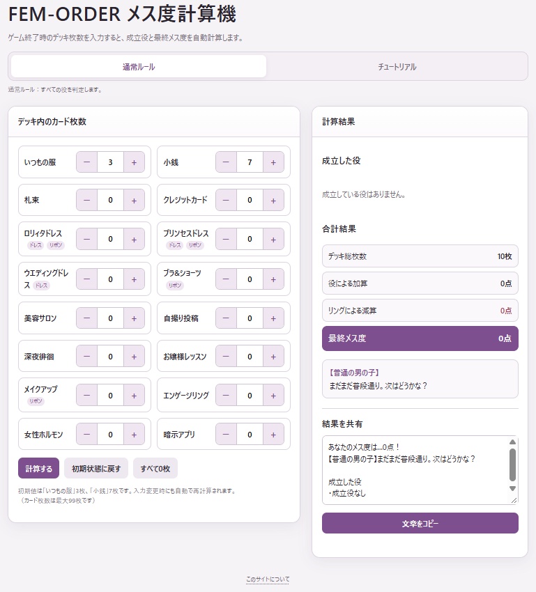Decrement 暗示アプリ card count
Viewport: 536px width, 592px height.
(227, 435)
